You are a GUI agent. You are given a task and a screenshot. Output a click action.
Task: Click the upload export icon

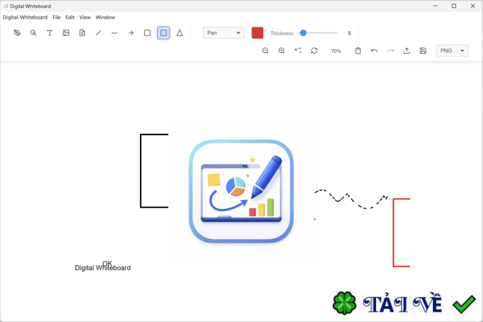click(407, 51)
